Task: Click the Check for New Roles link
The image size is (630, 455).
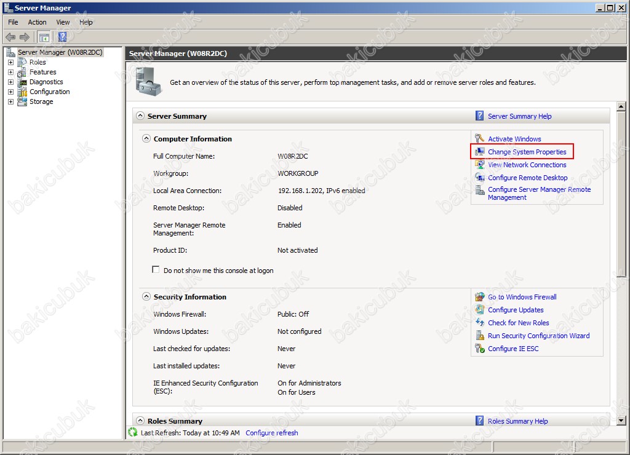Action: (x=518, y=322)
